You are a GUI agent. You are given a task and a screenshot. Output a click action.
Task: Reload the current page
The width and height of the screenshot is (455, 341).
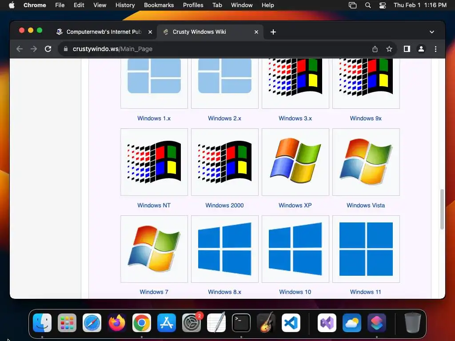pos(48,49)
